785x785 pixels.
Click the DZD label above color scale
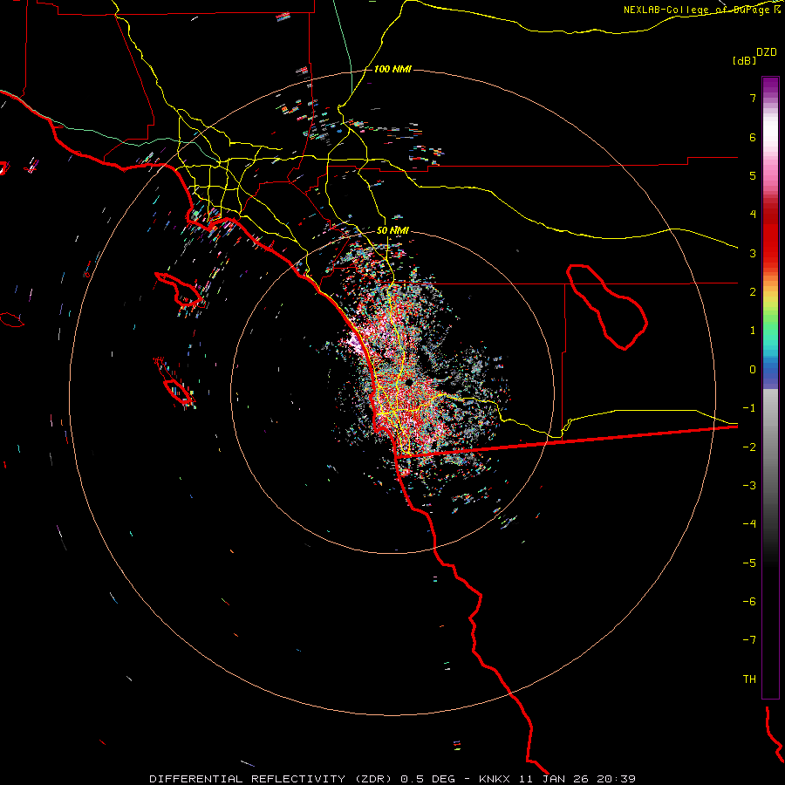point(767,52)
